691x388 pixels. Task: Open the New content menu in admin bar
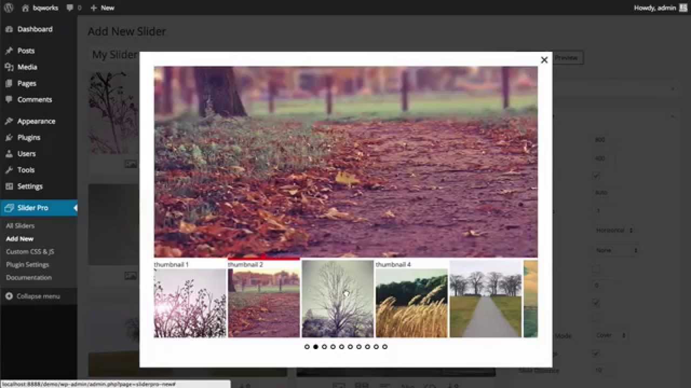coord(102,8)
